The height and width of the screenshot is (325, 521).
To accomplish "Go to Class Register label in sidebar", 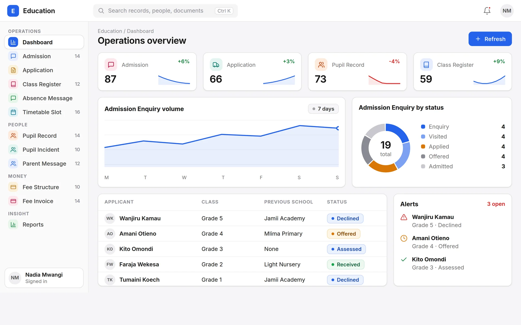I will pyautogui.click(x=42, y=84).
